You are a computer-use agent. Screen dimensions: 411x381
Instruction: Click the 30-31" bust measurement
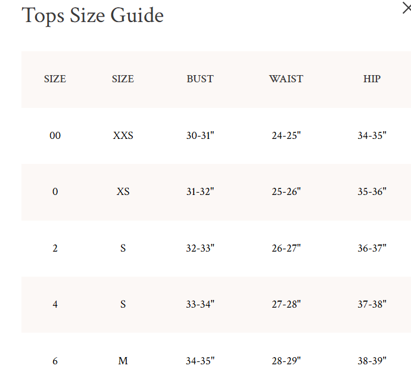click(200, 136)
